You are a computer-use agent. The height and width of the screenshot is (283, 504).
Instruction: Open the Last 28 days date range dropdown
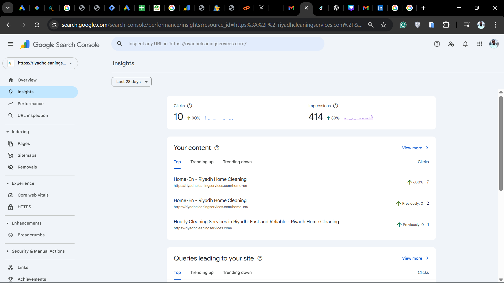pos(132,81)
